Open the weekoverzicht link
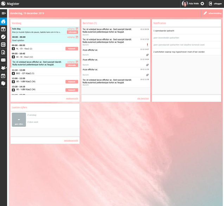224x206 pixels. [72, 98]
